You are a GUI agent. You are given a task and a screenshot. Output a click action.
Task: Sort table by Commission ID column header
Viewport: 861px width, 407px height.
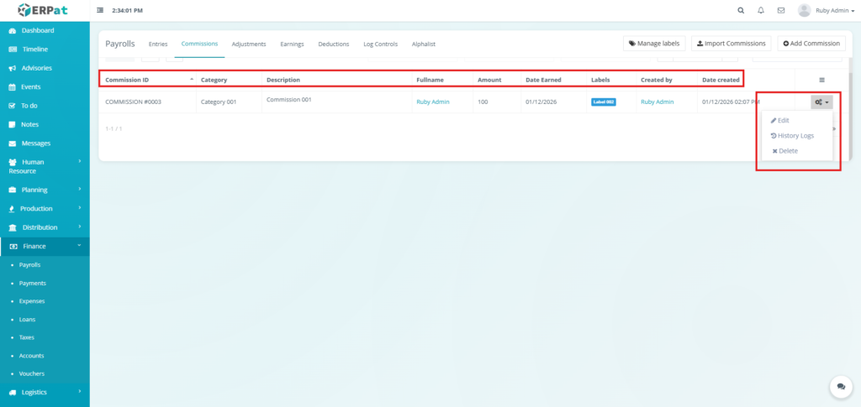[x=127, y=80]
